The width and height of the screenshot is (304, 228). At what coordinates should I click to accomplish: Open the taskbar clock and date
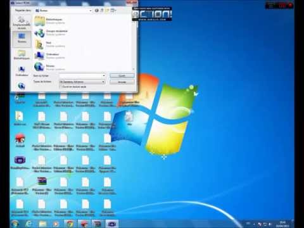coord(282,224)
